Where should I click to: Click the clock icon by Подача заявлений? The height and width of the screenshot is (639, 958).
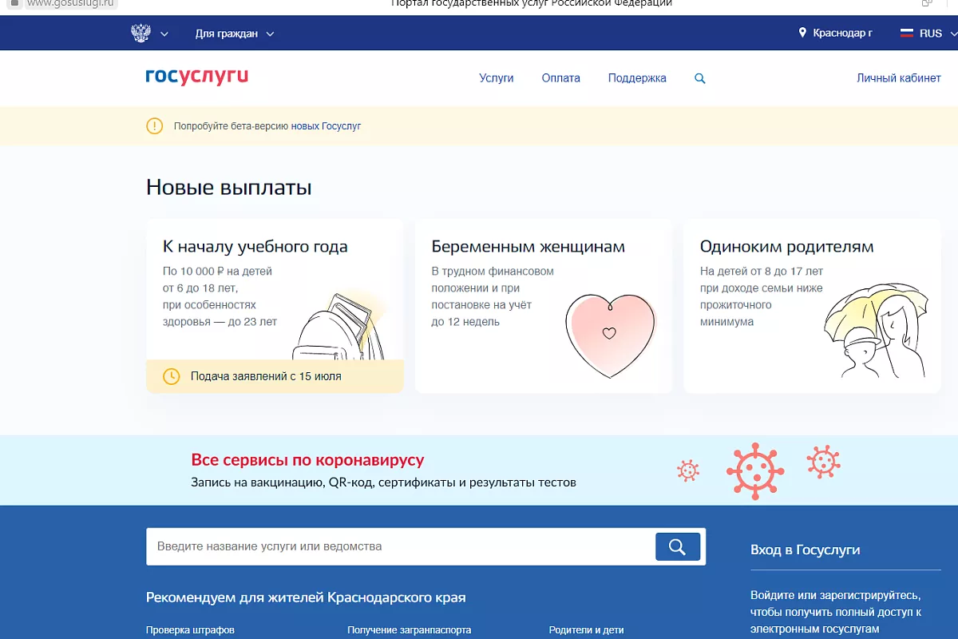[171, 376]
